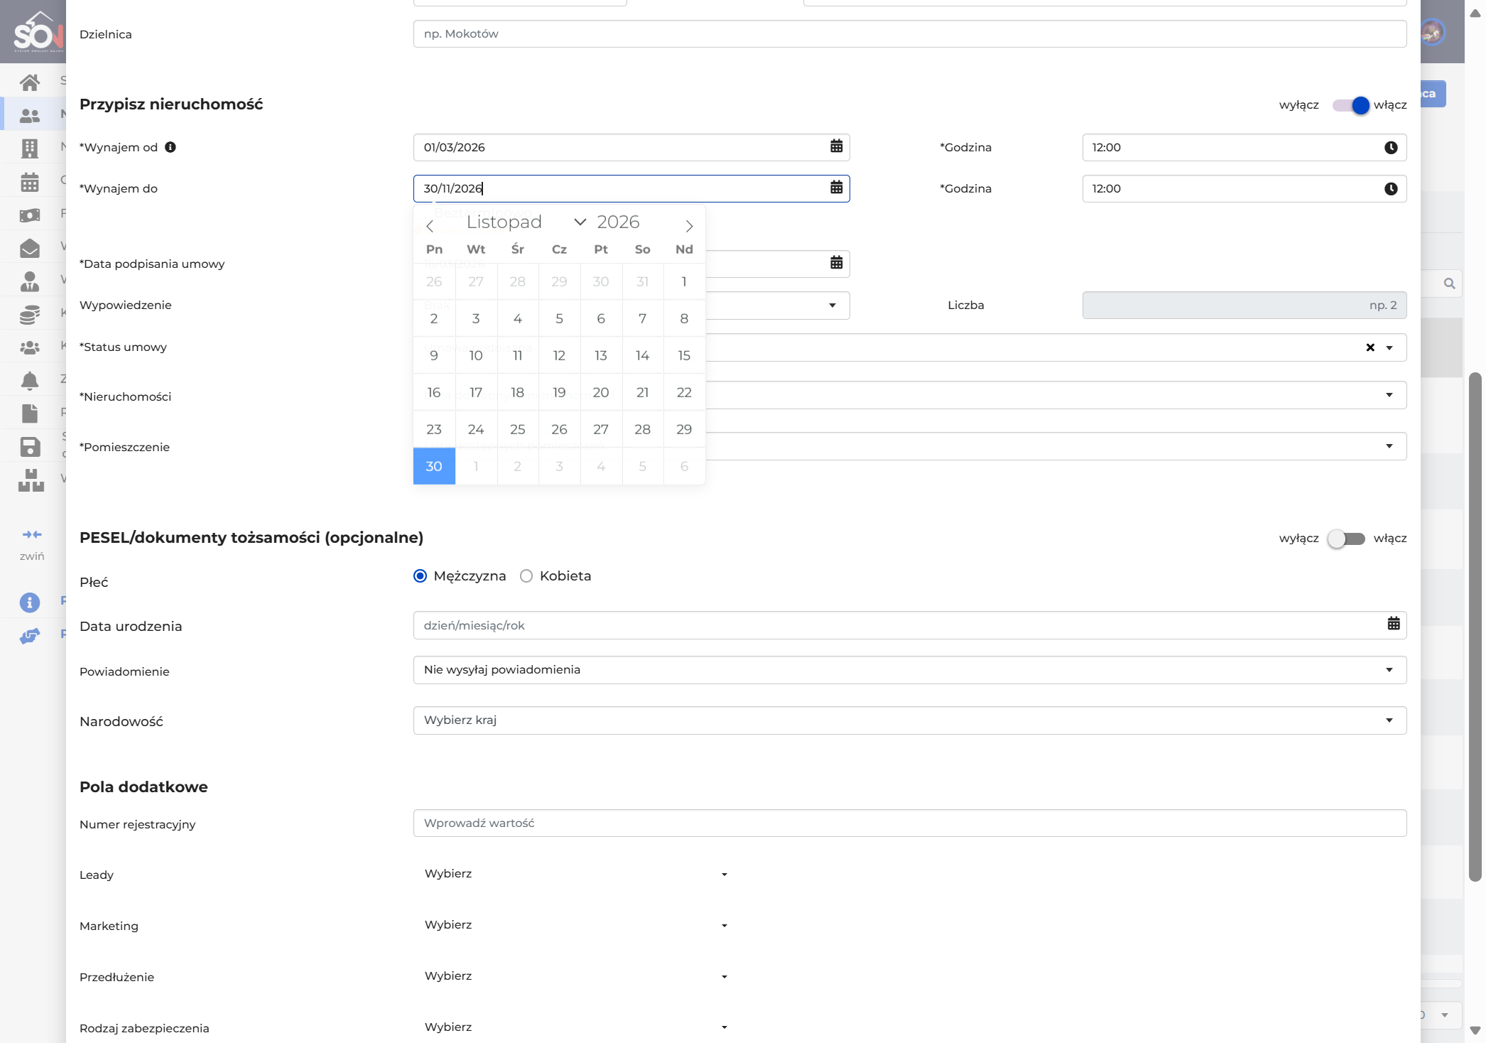The height and width of the screenshot is (1043, 1486).
Task: Toggle the PESEL/dokumenty tożsamości switch
Action: click(x=1347, y=539)
